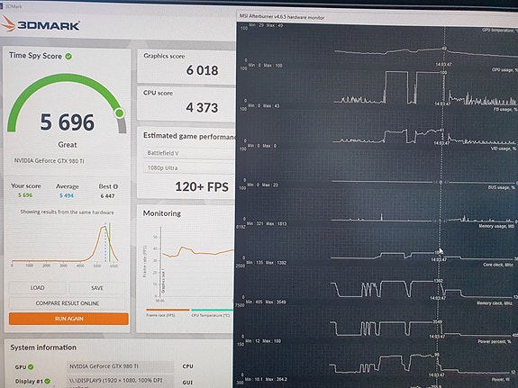
Task: Click the 120+ FPS estimate
Action: click(x=202, y=187)
